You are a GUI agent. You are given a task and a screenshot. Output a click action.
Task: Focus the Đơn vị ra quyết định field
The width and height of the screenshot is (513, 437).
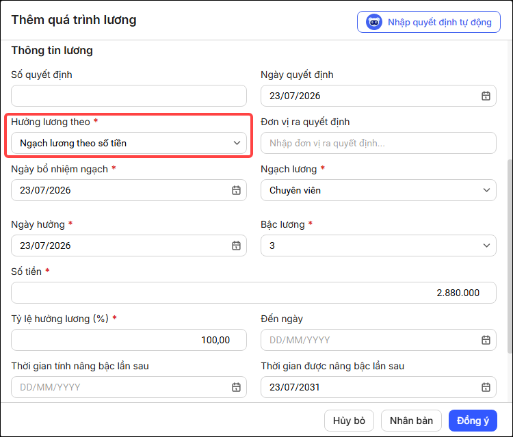pyautogui.click(x=378, y=143)
